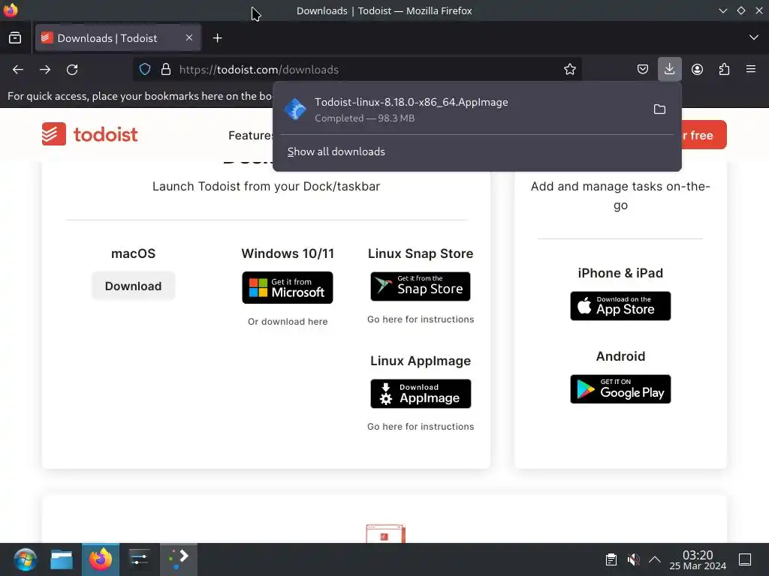Open system settings taskbar icon
The height and width of the screenshot is (576, 769).
point(140,559)
